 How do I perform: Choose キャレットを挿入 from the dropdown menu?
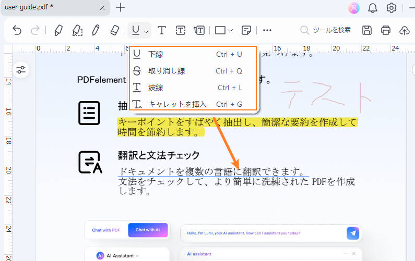pyautogui.click(x=193, y=104)
